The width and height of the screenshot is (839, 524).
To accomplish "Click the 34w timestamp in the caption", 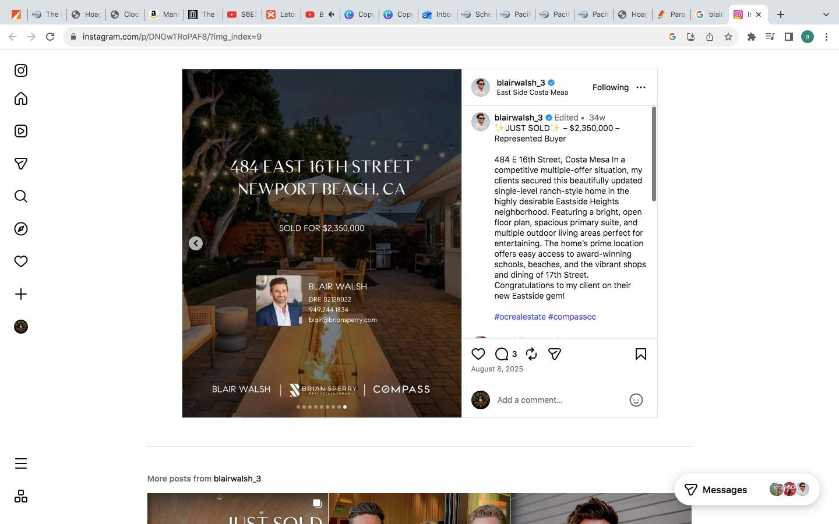I will click(x=597, y=118).
